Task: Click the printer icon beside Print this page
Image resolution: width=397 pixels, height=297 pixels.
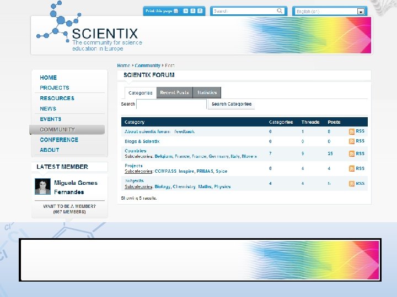Action: coord(176,11)
